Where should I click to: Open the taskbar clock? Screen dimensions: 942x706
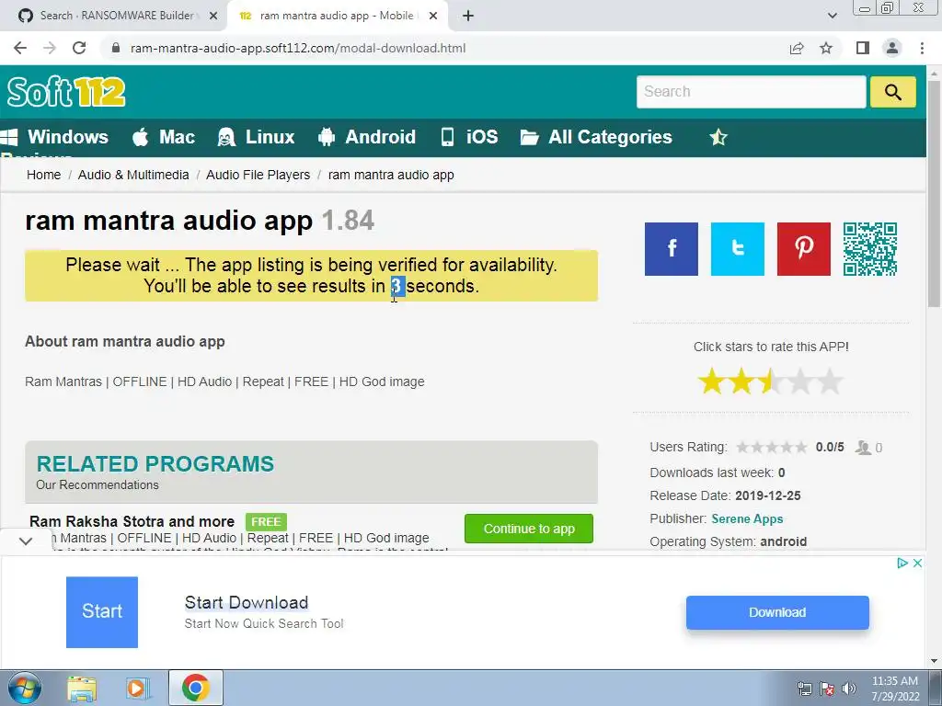894,689
